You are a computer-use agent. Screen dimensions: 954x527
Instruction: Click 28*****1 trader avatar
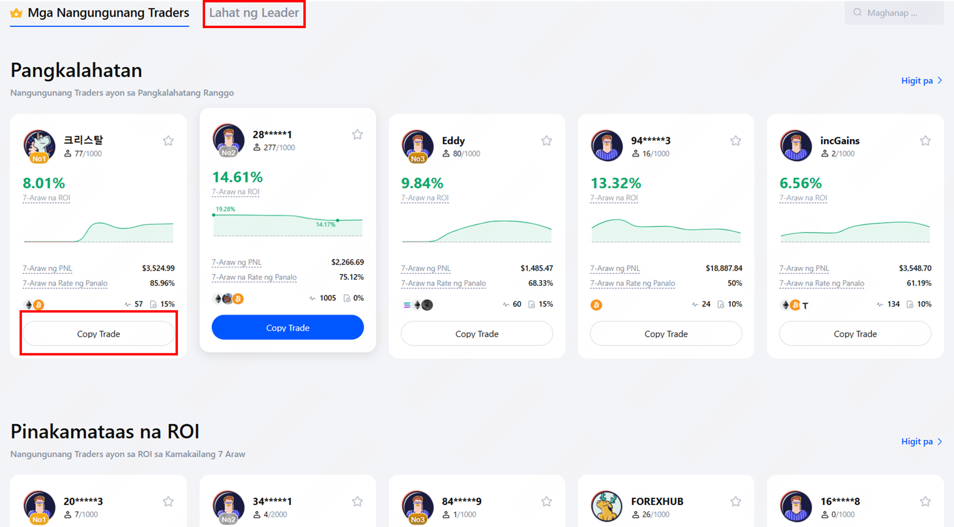tap(228, 140)
